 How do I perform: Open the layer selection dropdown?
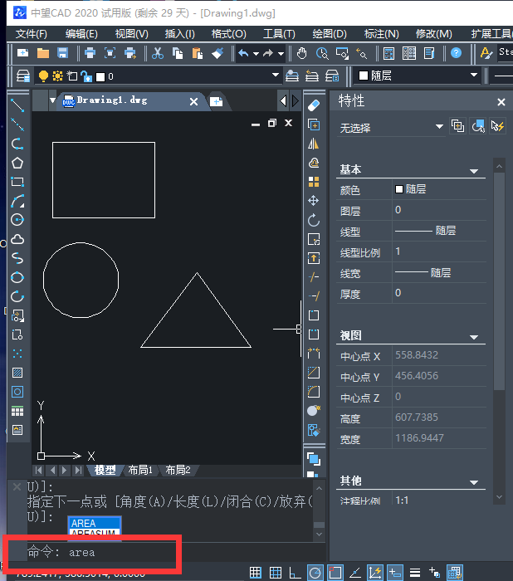pos(276,76)
